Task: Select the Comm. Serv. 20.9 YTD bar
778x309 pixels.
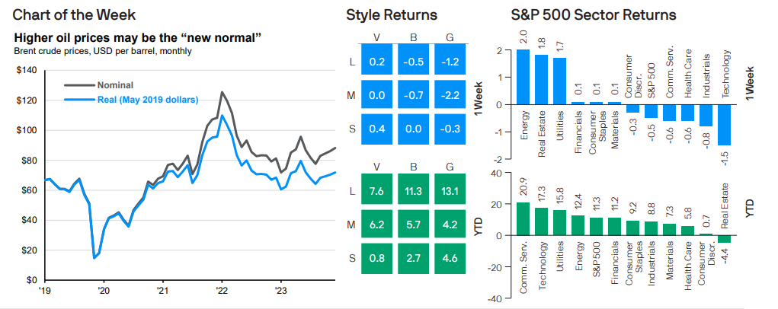Action: point(523,218)
